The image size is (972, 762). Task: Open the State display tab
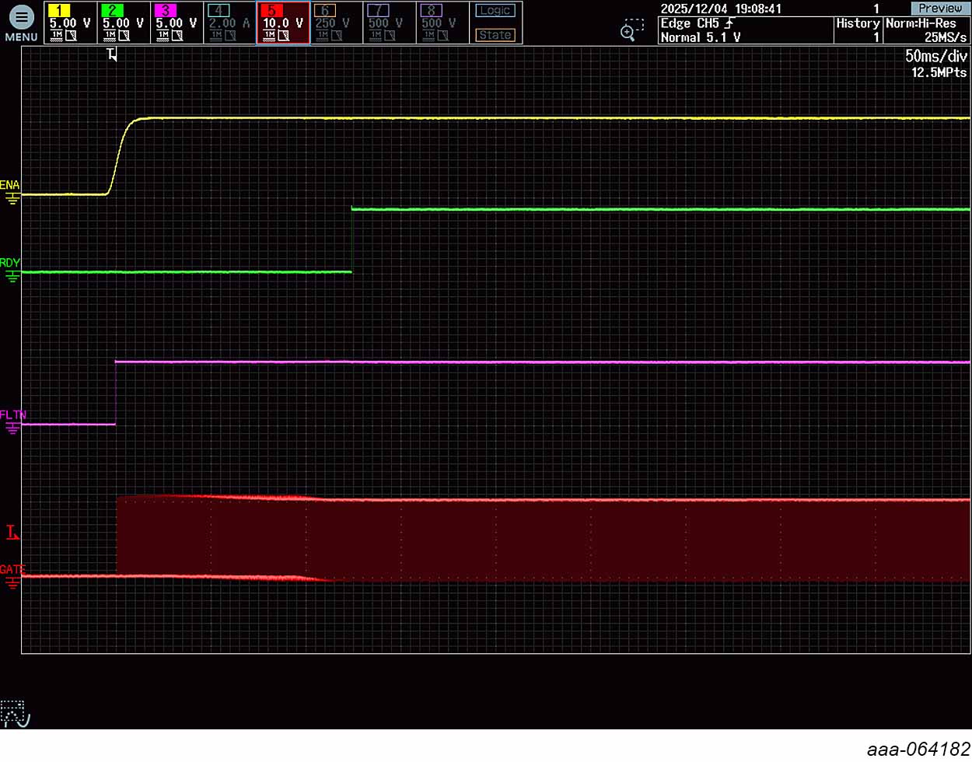(x=495, y=35)
